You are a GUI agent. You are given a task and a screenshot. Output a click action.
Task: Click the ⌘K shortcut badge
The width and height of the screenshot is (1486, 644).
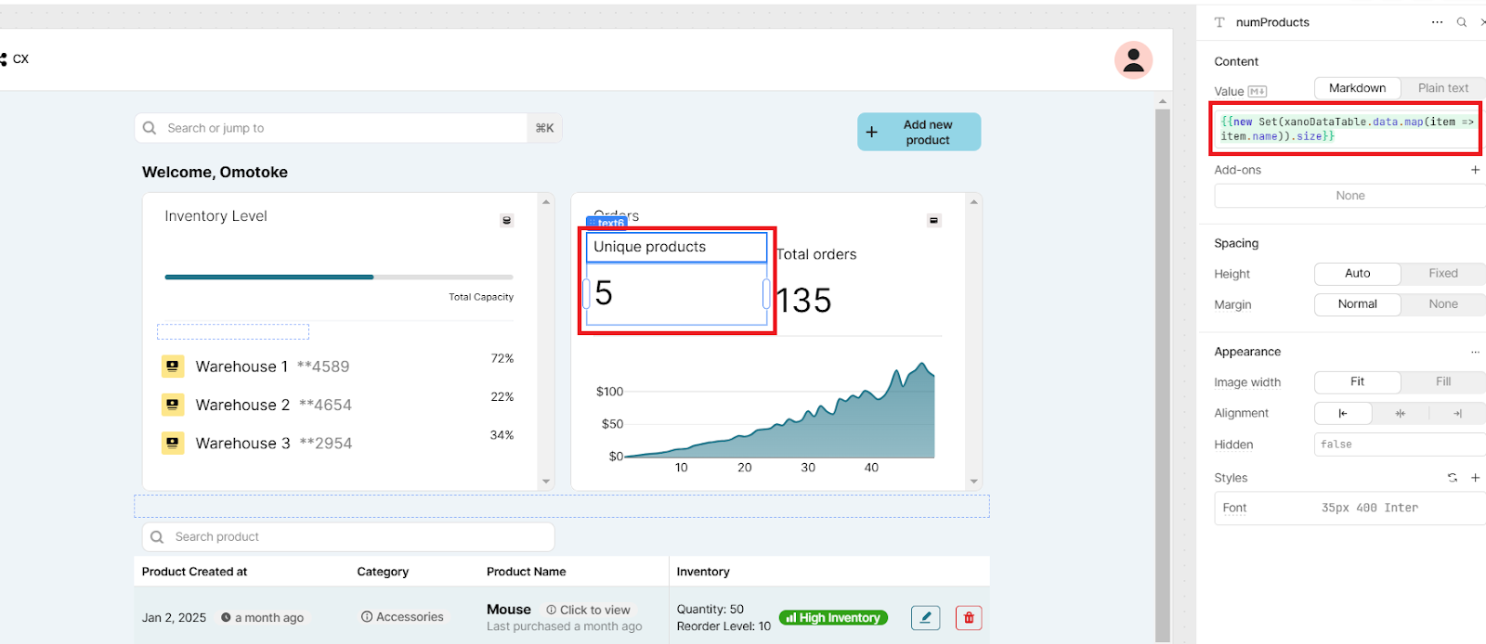pos(545,128)
